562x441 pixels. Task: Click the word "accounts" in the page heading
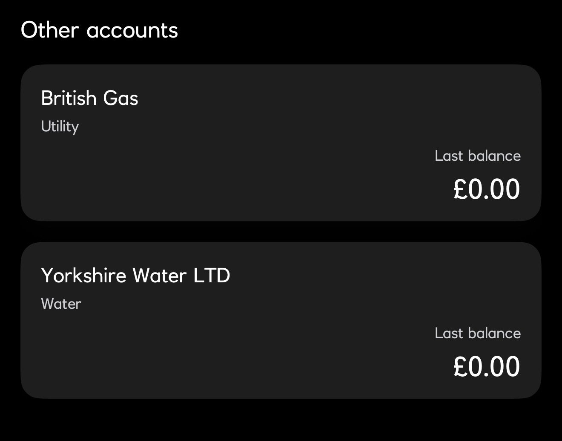[x=132, y=31]
